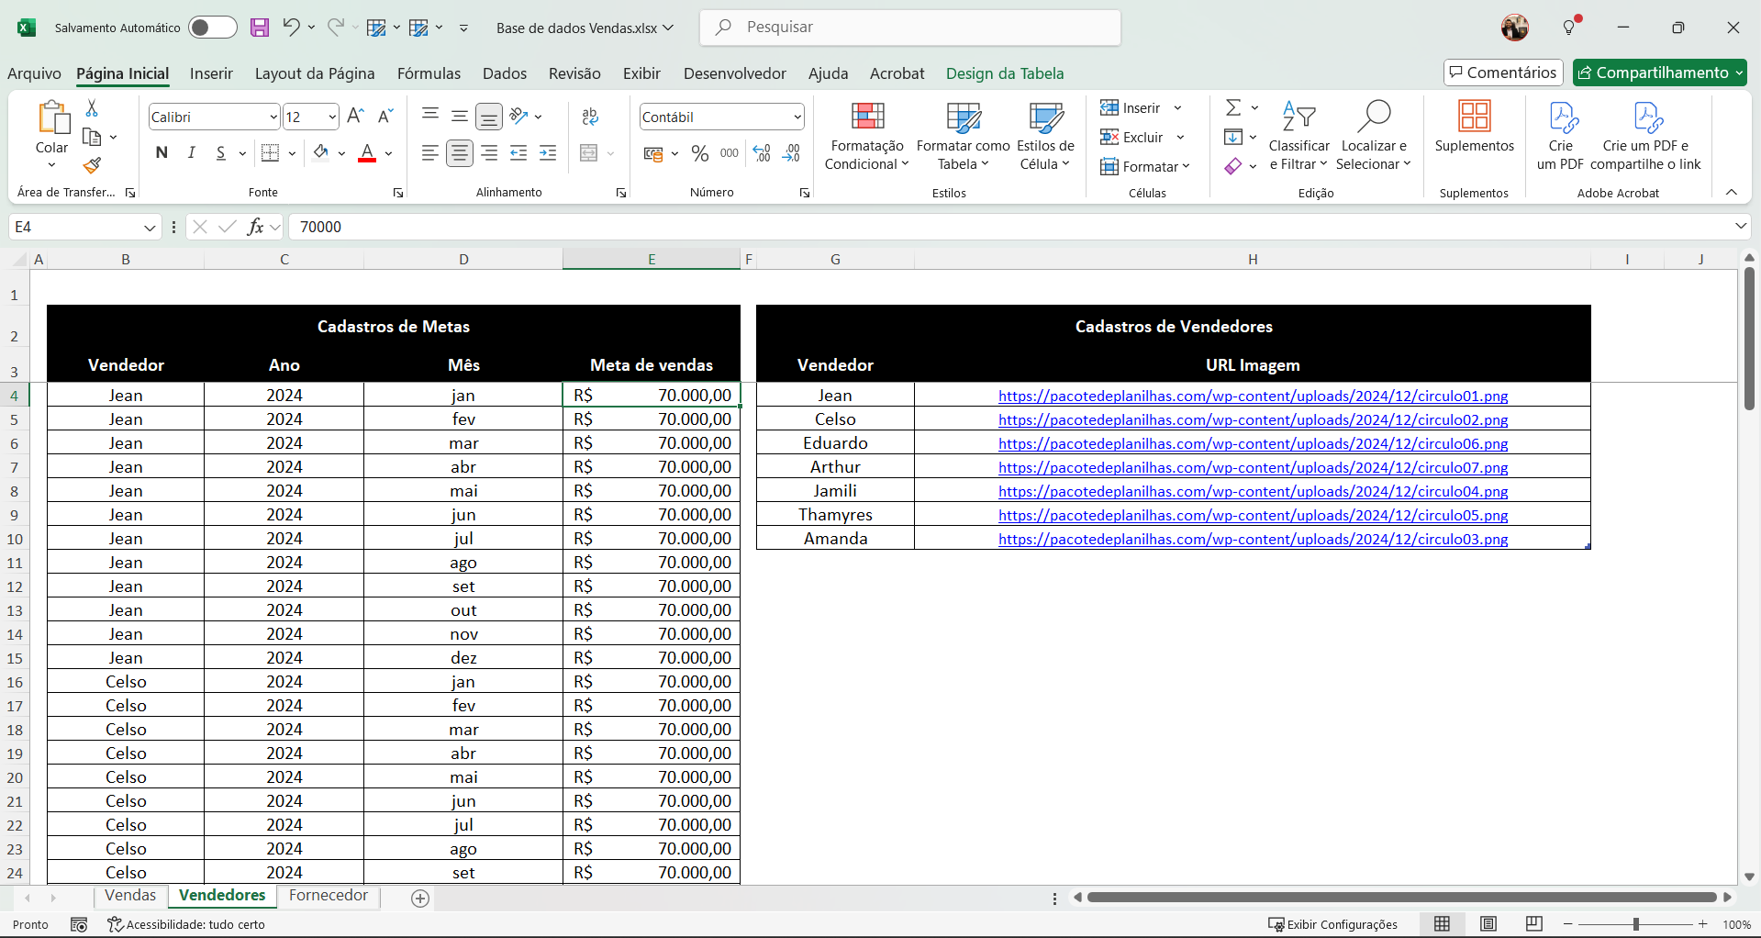This screenshot has height=938, width=1761.
Task: Select the Format Painter brush icon
Action: coord(92,166)
